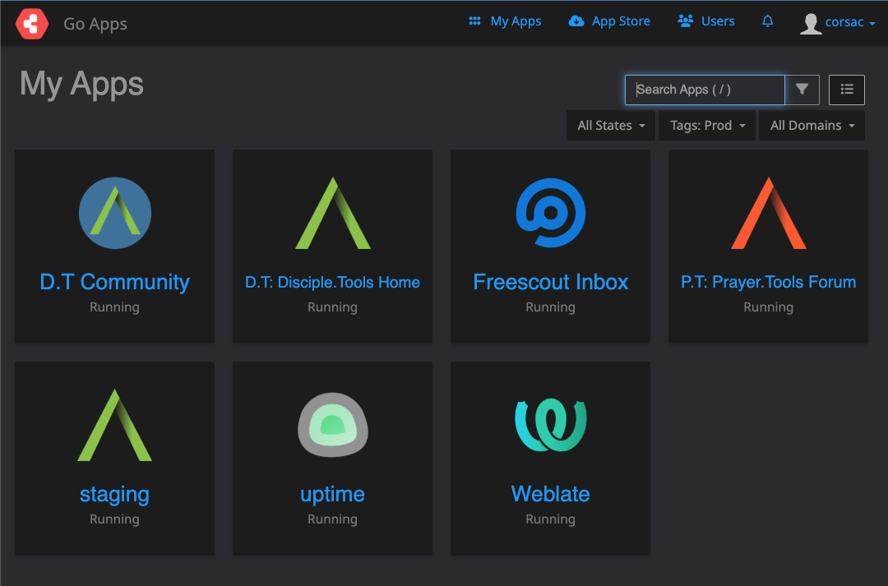Toggle the search filter funnel icon
Image resolution: width=888 pixels, height=586 pixels.
click(802, 90)
